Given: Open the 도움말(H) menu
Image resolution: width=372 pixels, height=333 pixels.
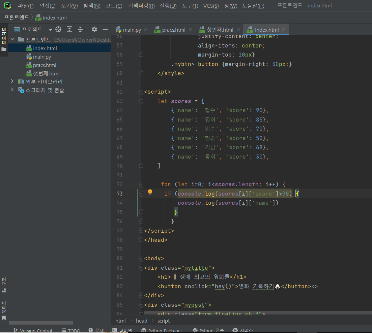Looking at the screenshot, I should pyautogui.click(x=253, y=6).
